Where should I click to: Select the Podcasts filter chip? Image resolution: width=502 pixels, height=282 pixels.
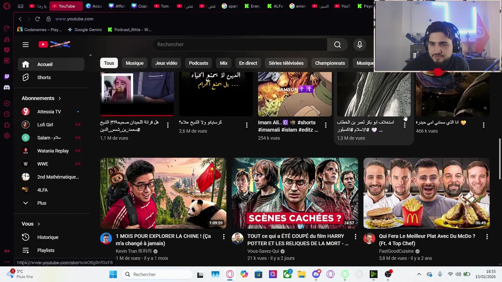tap(198, 63)
